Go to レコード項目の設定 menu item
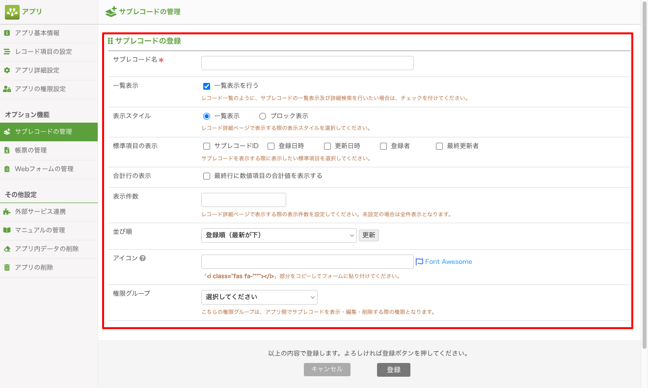The height and width of the screenshot is (388, 648). pyautogui.click(x=49, y=52)
